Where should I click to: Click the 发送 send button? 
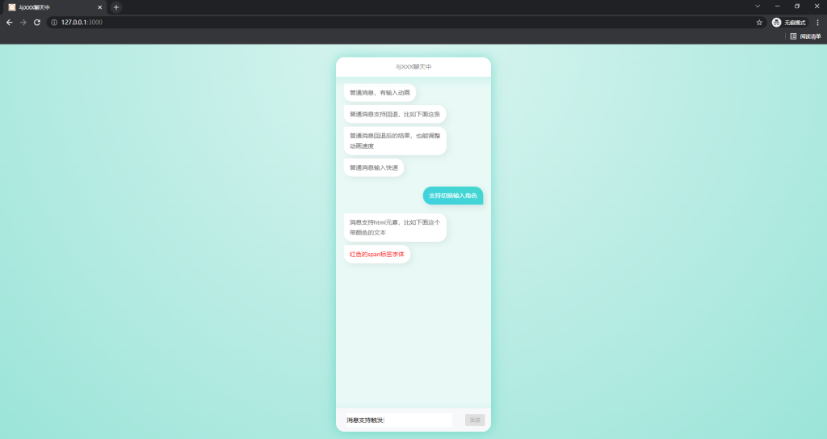(475, 420)
